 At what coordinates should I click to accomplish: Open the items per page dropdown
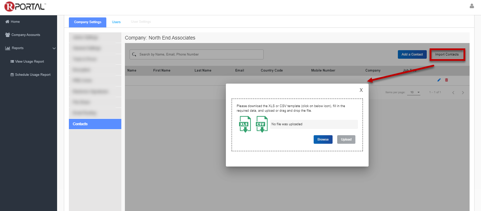click(x=414, y=93)
